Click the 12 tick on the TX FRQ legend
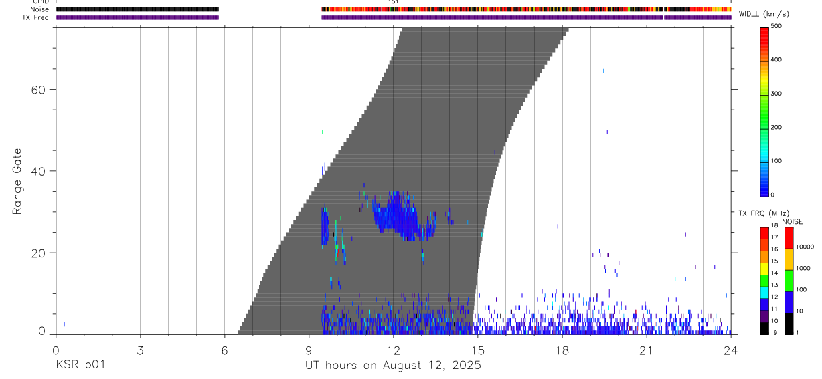Viewport: 822px width, 379px height. point(774,297)
